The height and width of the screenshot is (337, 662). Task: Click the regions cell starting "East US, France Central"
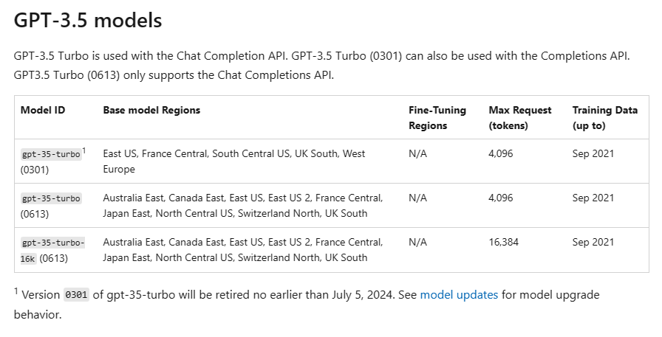233,161
